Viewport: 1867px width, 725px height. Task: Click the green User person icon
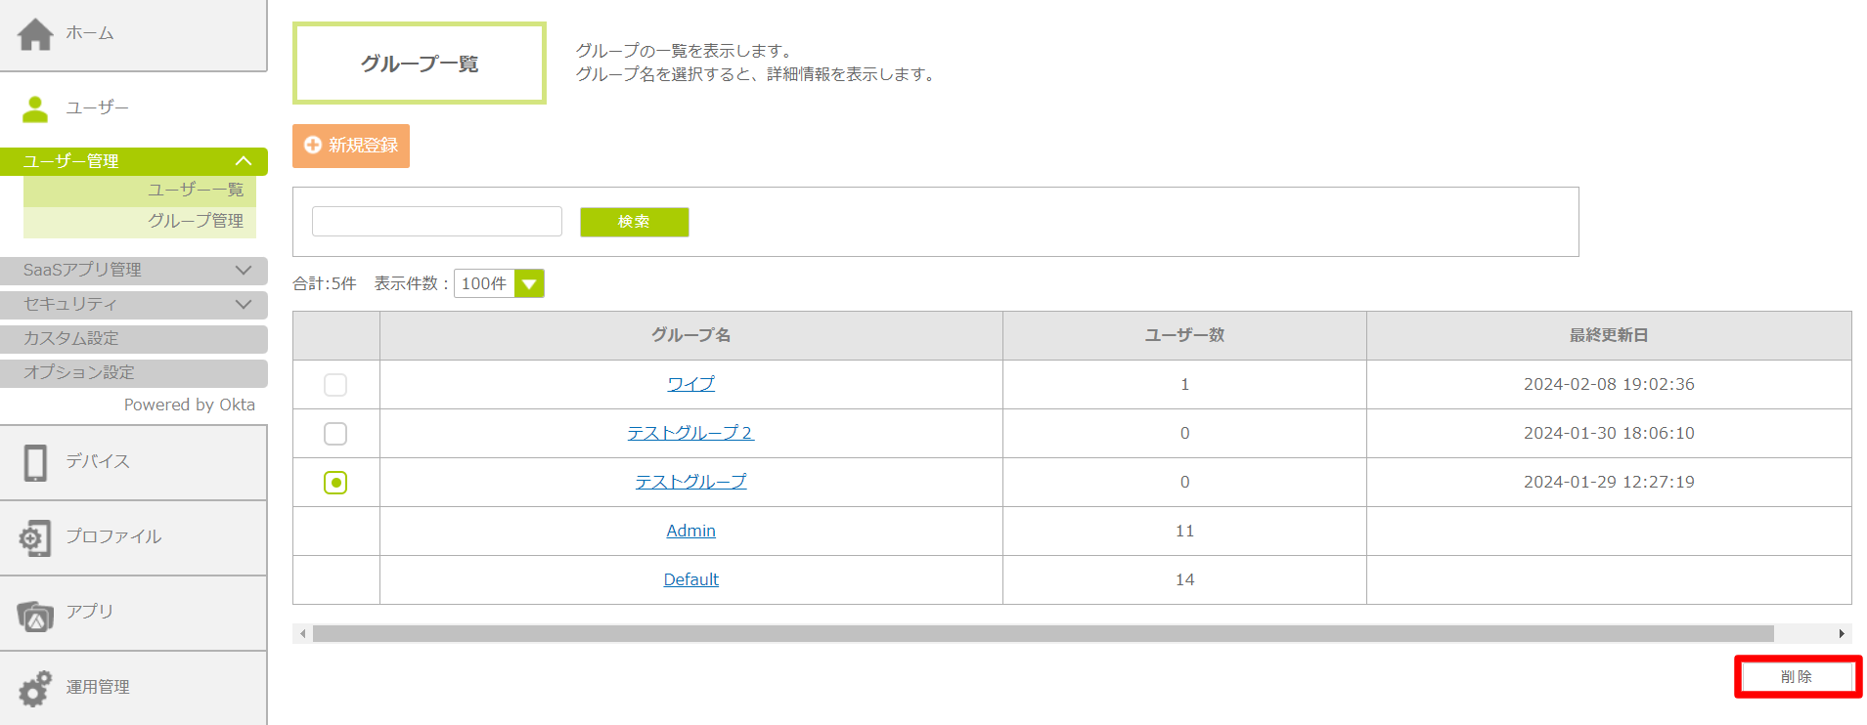[x=35, y=108]
